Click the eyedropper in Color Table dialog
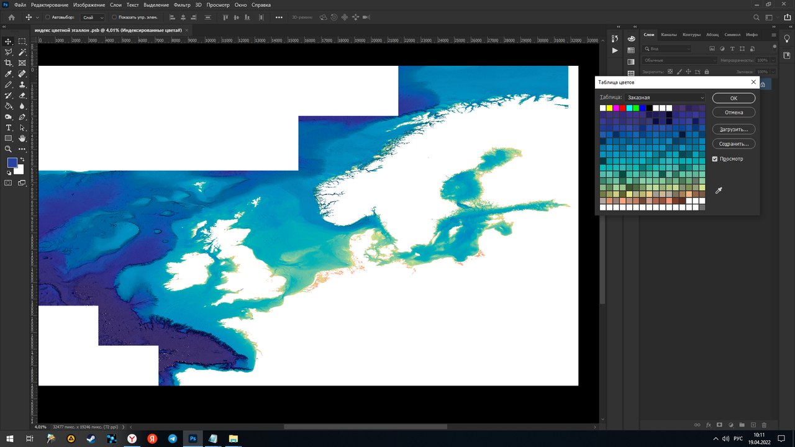The height and width of the screenshot is (447, 795). coord(719,191)
